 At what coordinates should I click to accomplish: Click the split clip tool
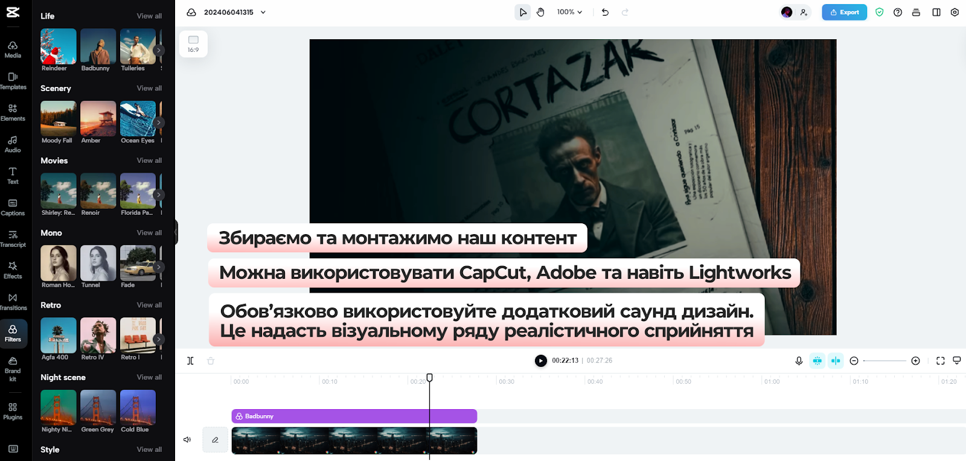pos(190,361)
